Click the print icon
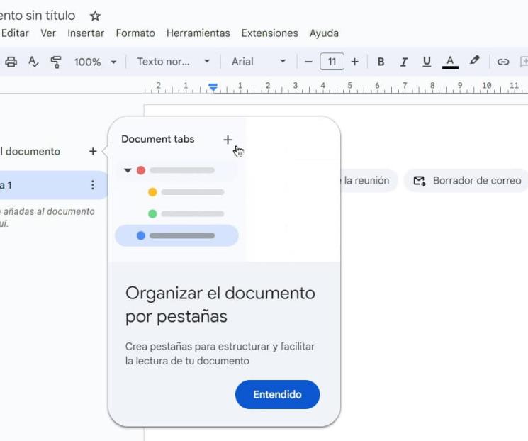The height and width of the screenshot is (441, 528). [11, 62]
